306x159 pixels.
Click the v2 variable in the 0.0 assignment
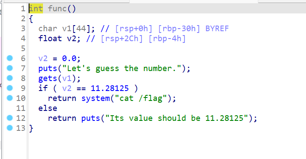(x=43, y=58)
